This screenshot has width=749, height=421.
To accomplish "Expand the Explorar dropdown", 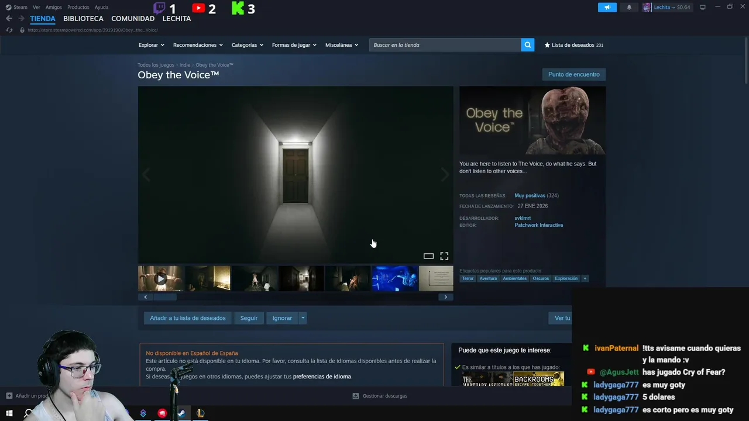I will click(152, 45).
